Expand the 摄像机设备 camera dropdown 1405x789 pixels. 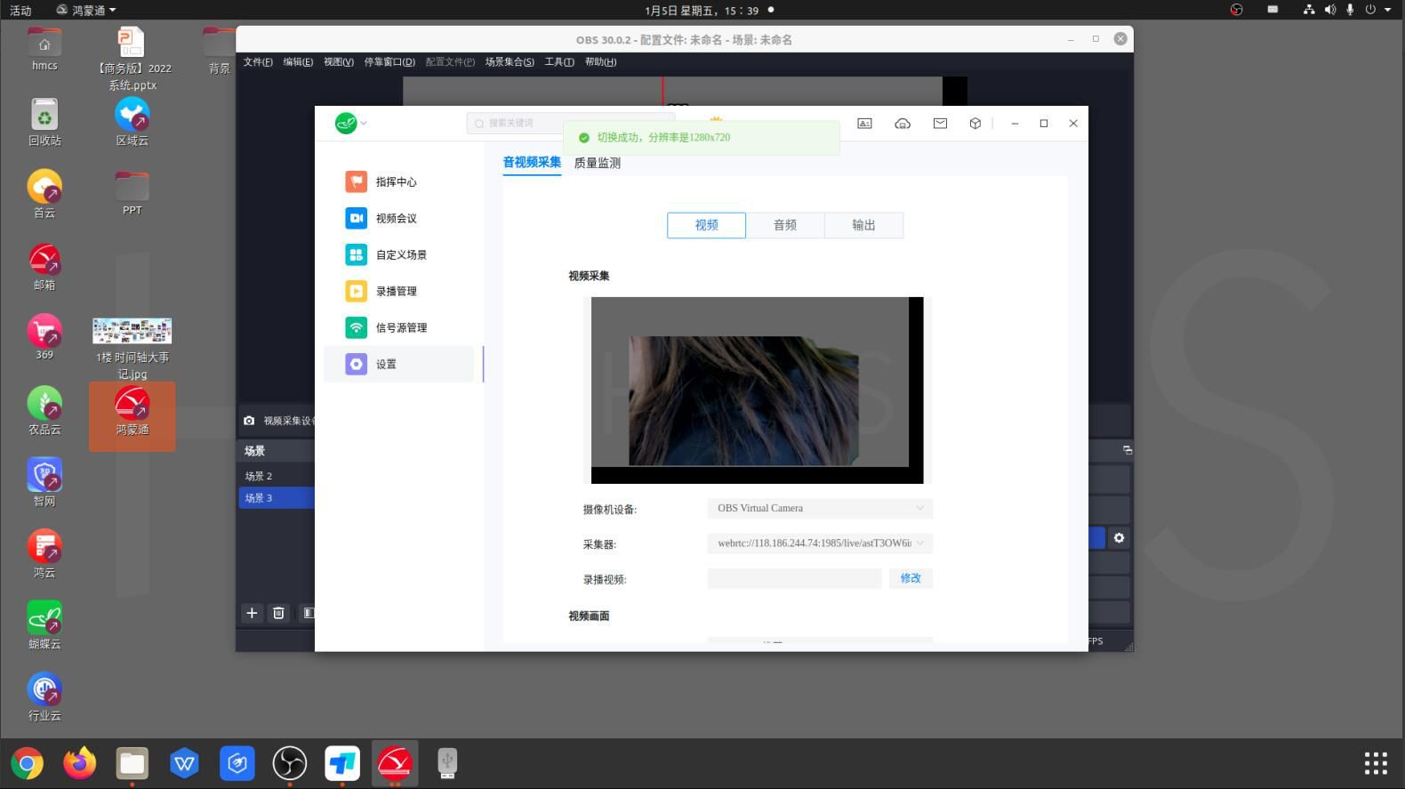819,509
